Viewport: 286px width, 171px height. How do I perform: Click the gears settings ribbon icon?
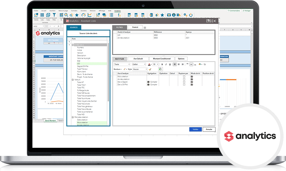(185, 15)
